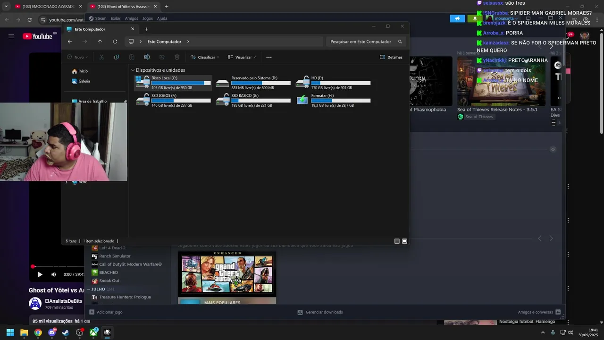604x340 pixels.
Task: Refresh the Este Computador view
Action: click(115, 42)
